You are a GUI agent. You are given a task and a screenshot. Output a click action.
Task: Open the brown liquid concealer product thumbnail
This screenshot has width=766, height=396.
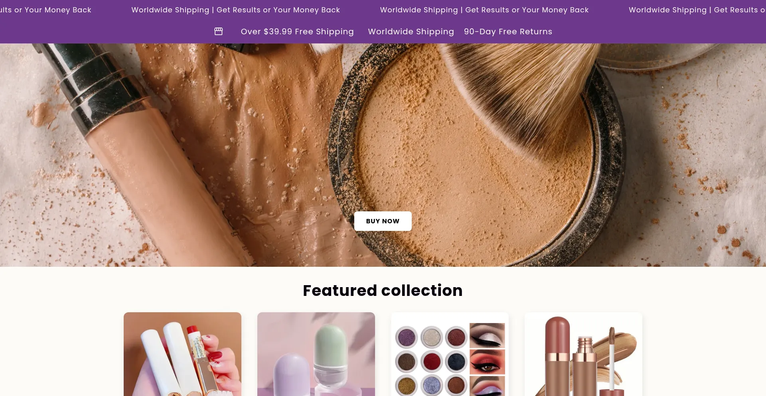tap(583, 354)
